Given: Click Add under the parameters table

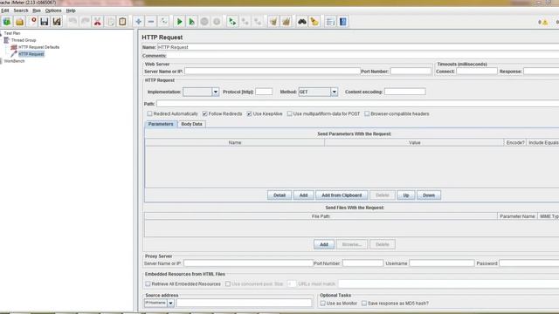Looking at the screenshot, I should (x=303, y=195).
